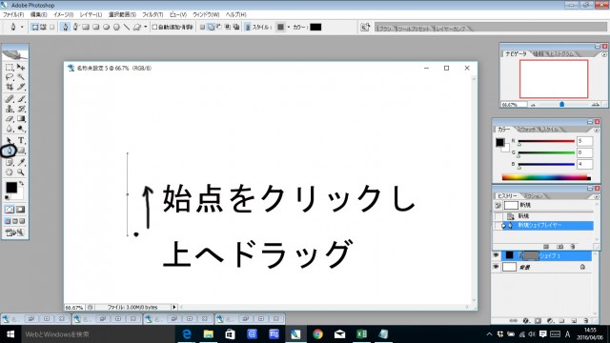Open the ファイル(F) menu

tap(13, 14)
